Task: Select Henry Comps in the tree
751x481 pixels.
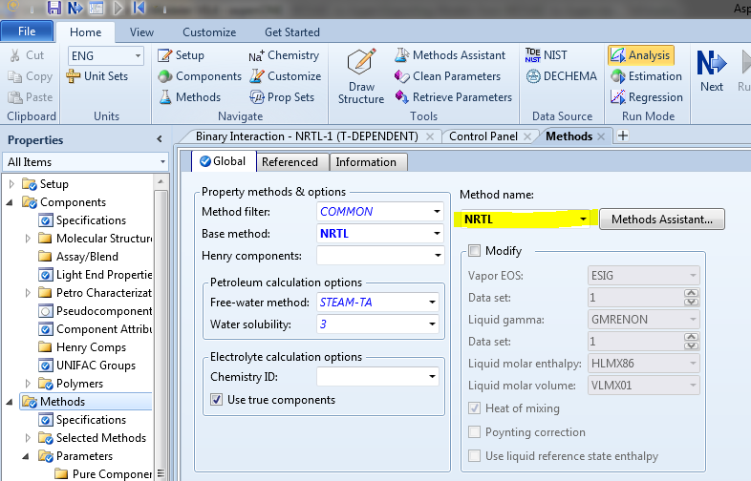Action: pyautogui.click(x=91, y=347)
